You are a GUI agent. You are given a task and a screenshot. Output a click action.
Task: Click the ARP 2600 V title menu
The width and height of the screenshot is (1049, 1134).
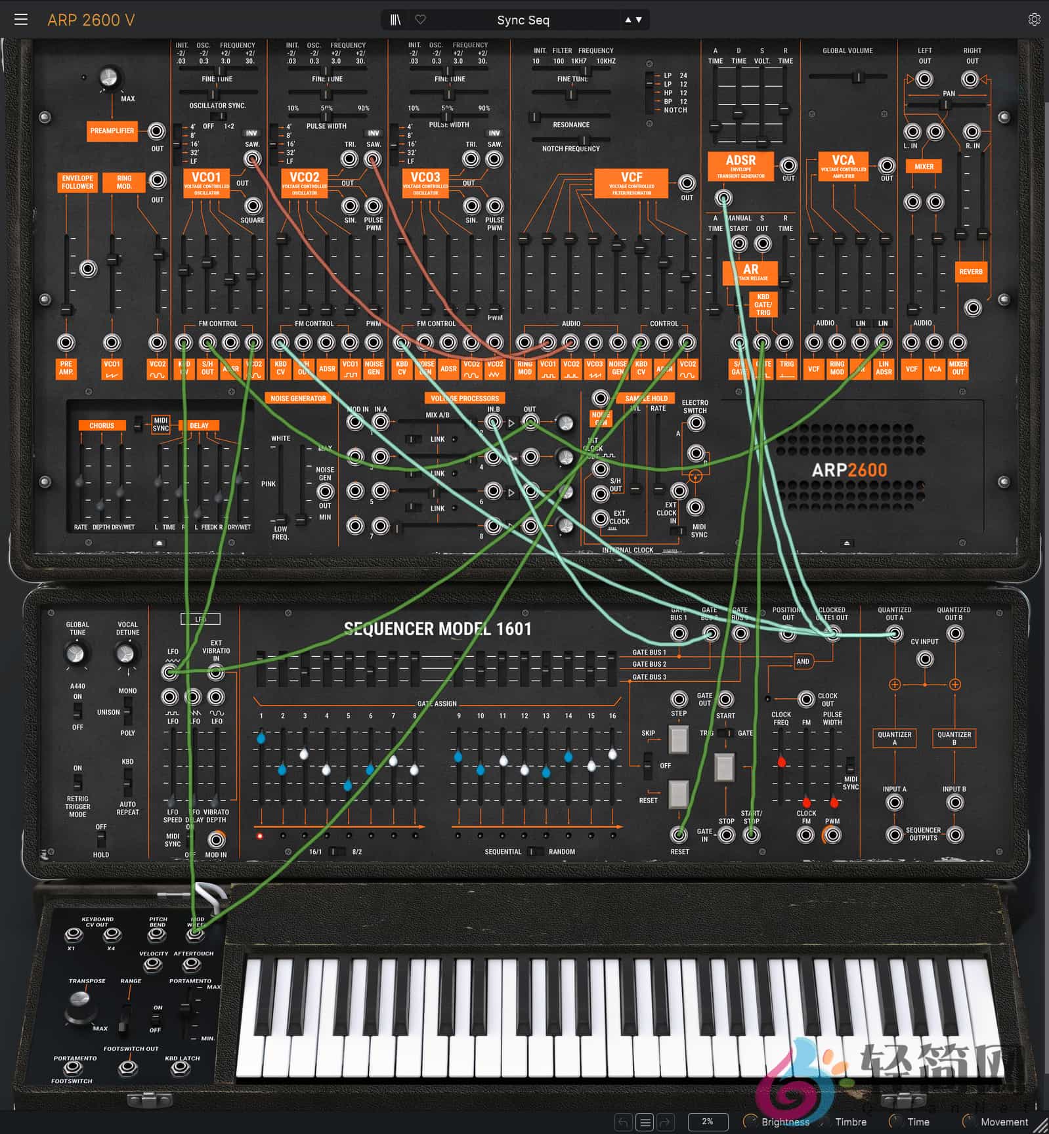[x=91, y=20]
